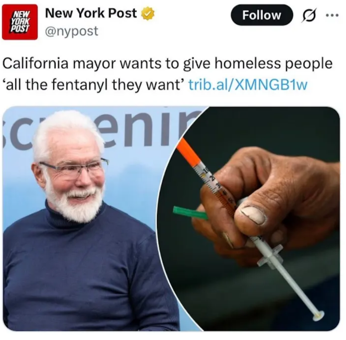
Task: Open the New York Post avatar logo
Action: [20, 22]
